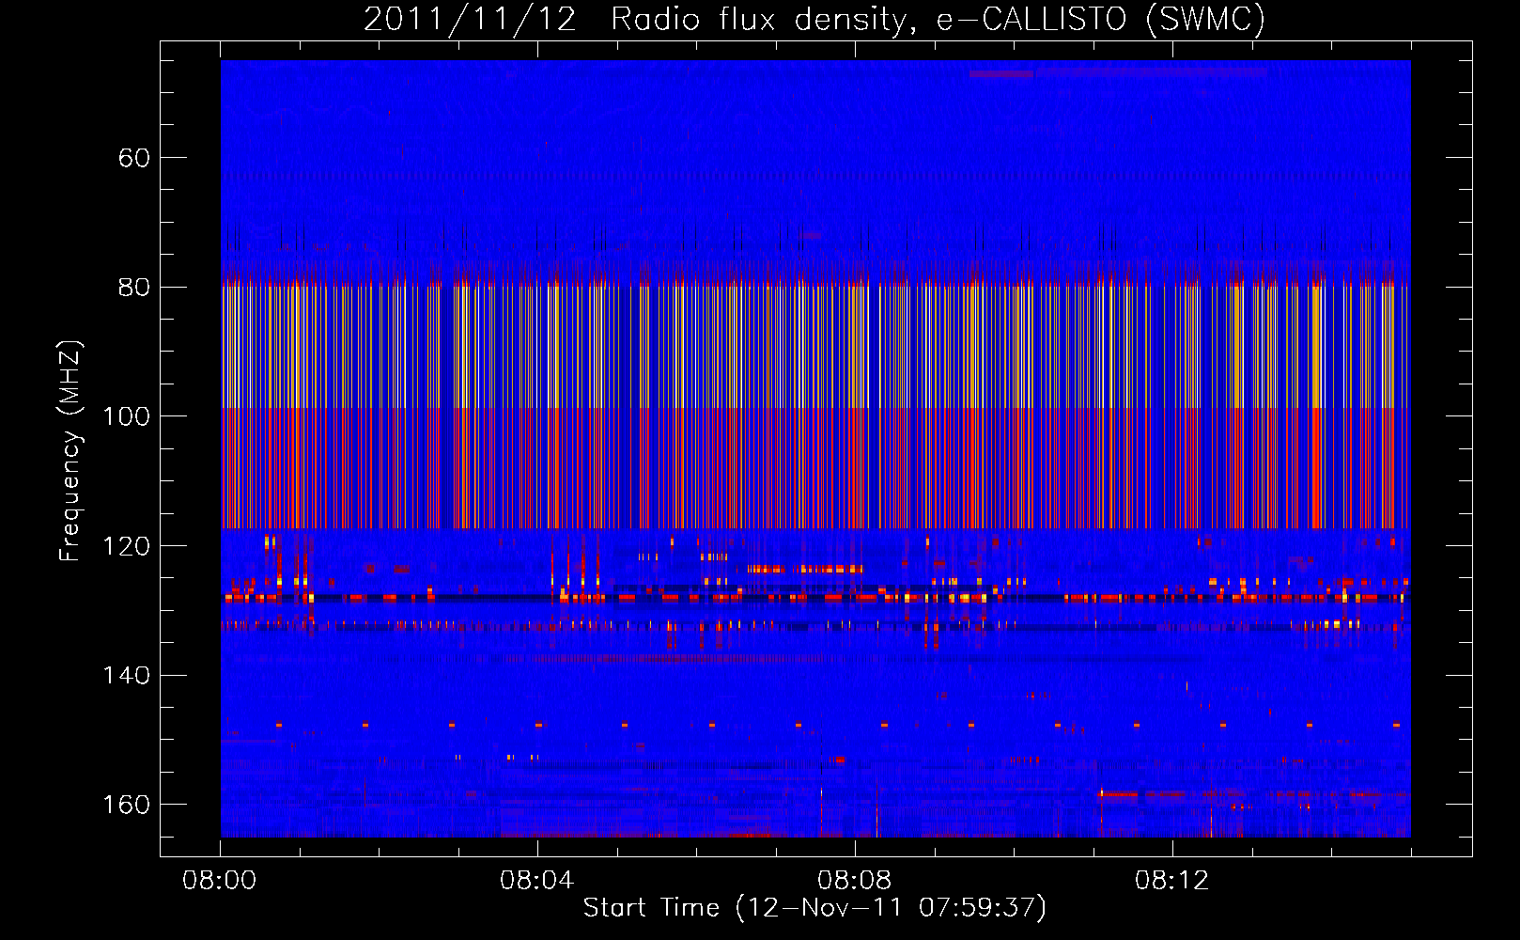Click the '08:04' time tick label
1520x940 pixels.
[x=536, y=881]
